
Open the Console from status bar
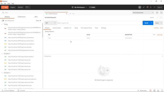21,90
